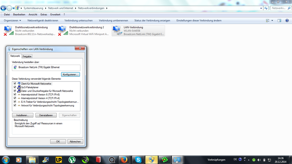The image size is (292, 164).
Task: Open Explorer help via the blue question mark
Action: 287,20
